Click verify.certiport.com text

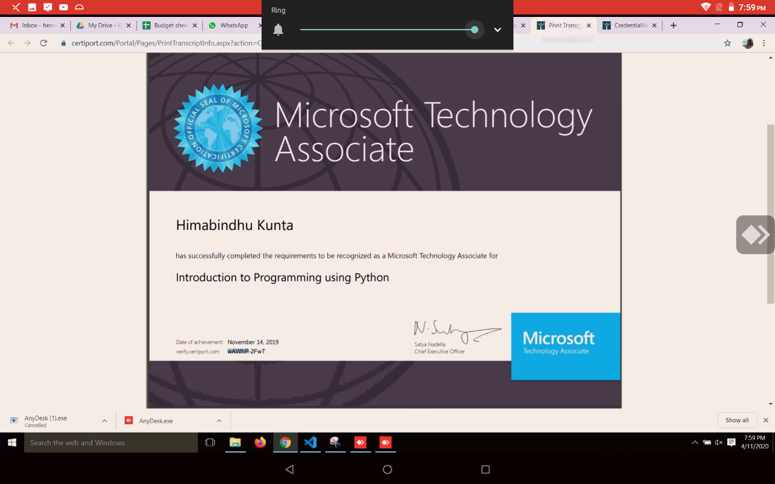[x=197, y=352]
